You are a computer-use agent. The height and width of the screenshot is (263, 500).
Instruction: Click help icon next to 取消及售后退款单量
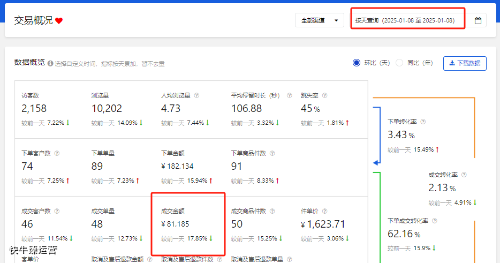point(289,259)
